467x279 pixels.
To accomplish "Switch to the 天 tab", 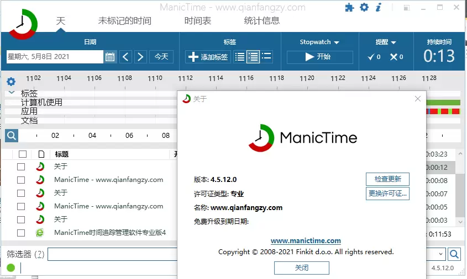I will (x=60, y=21).
